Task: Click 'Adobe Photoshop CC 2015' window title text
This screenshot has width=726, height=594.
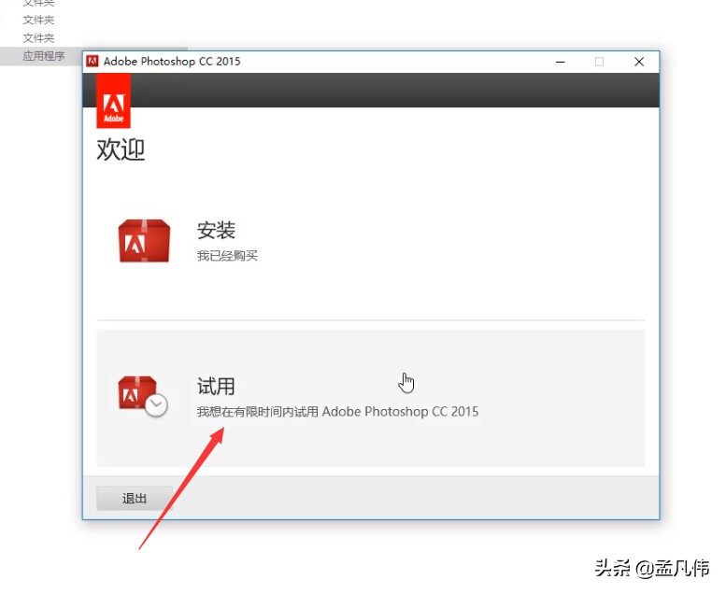Action: [172, 61]
